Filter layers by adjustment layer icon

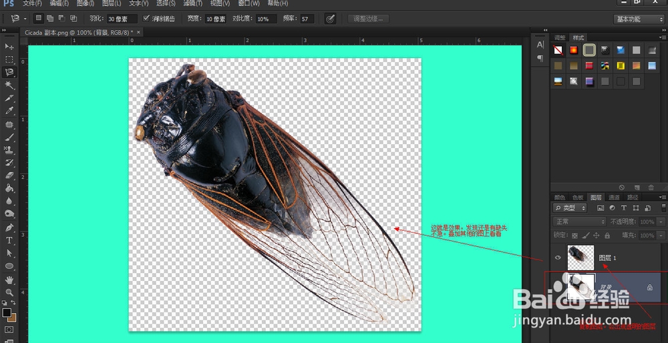coord(612,208)
